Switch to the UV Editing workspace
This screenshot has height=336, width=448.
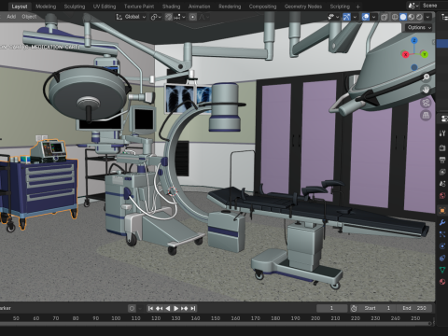pos(105,7)
